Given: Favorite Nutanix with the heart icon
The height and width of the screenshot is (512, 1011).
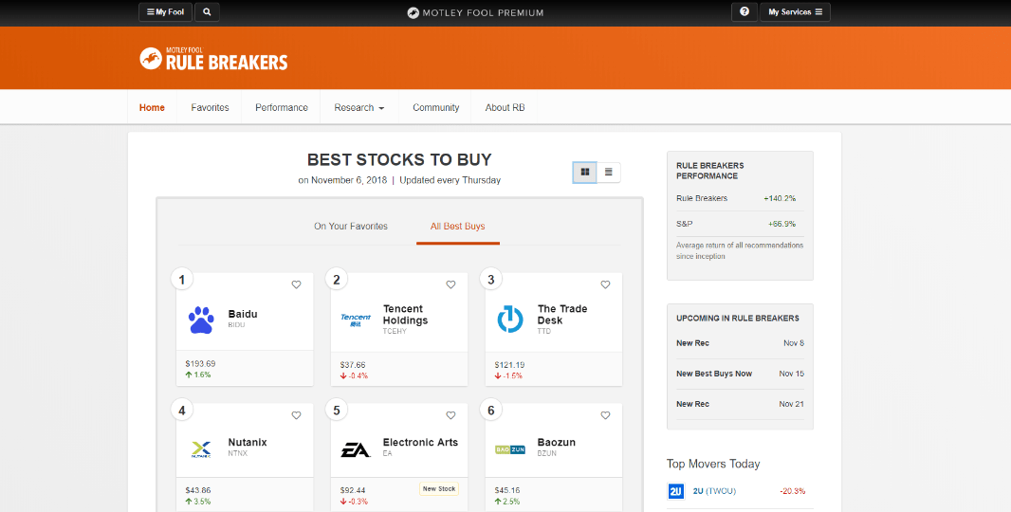Looking at the screenshot, I should [x=296, y=415].
